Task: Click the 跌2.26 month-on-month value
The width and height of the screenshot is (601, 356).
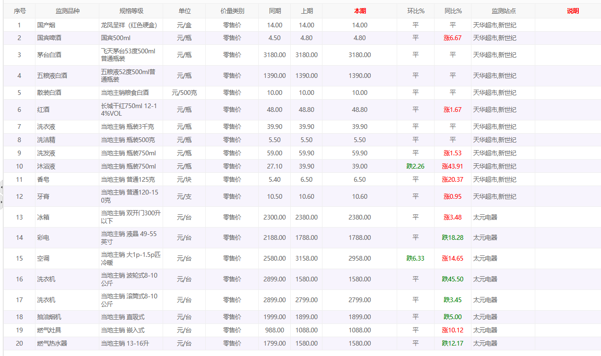Action: [416, 166]
